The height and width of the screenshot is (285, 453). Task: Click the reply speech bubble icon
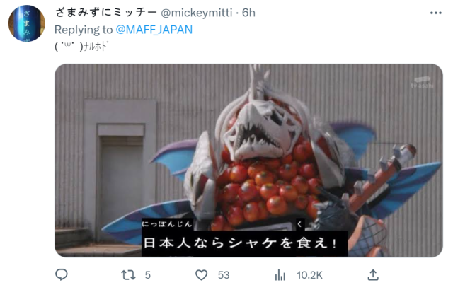pyautogui.click(x=62, y=274)
